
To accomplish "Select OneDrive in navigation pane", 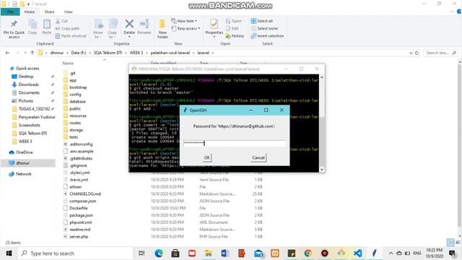I will click(x=24, y=152).
